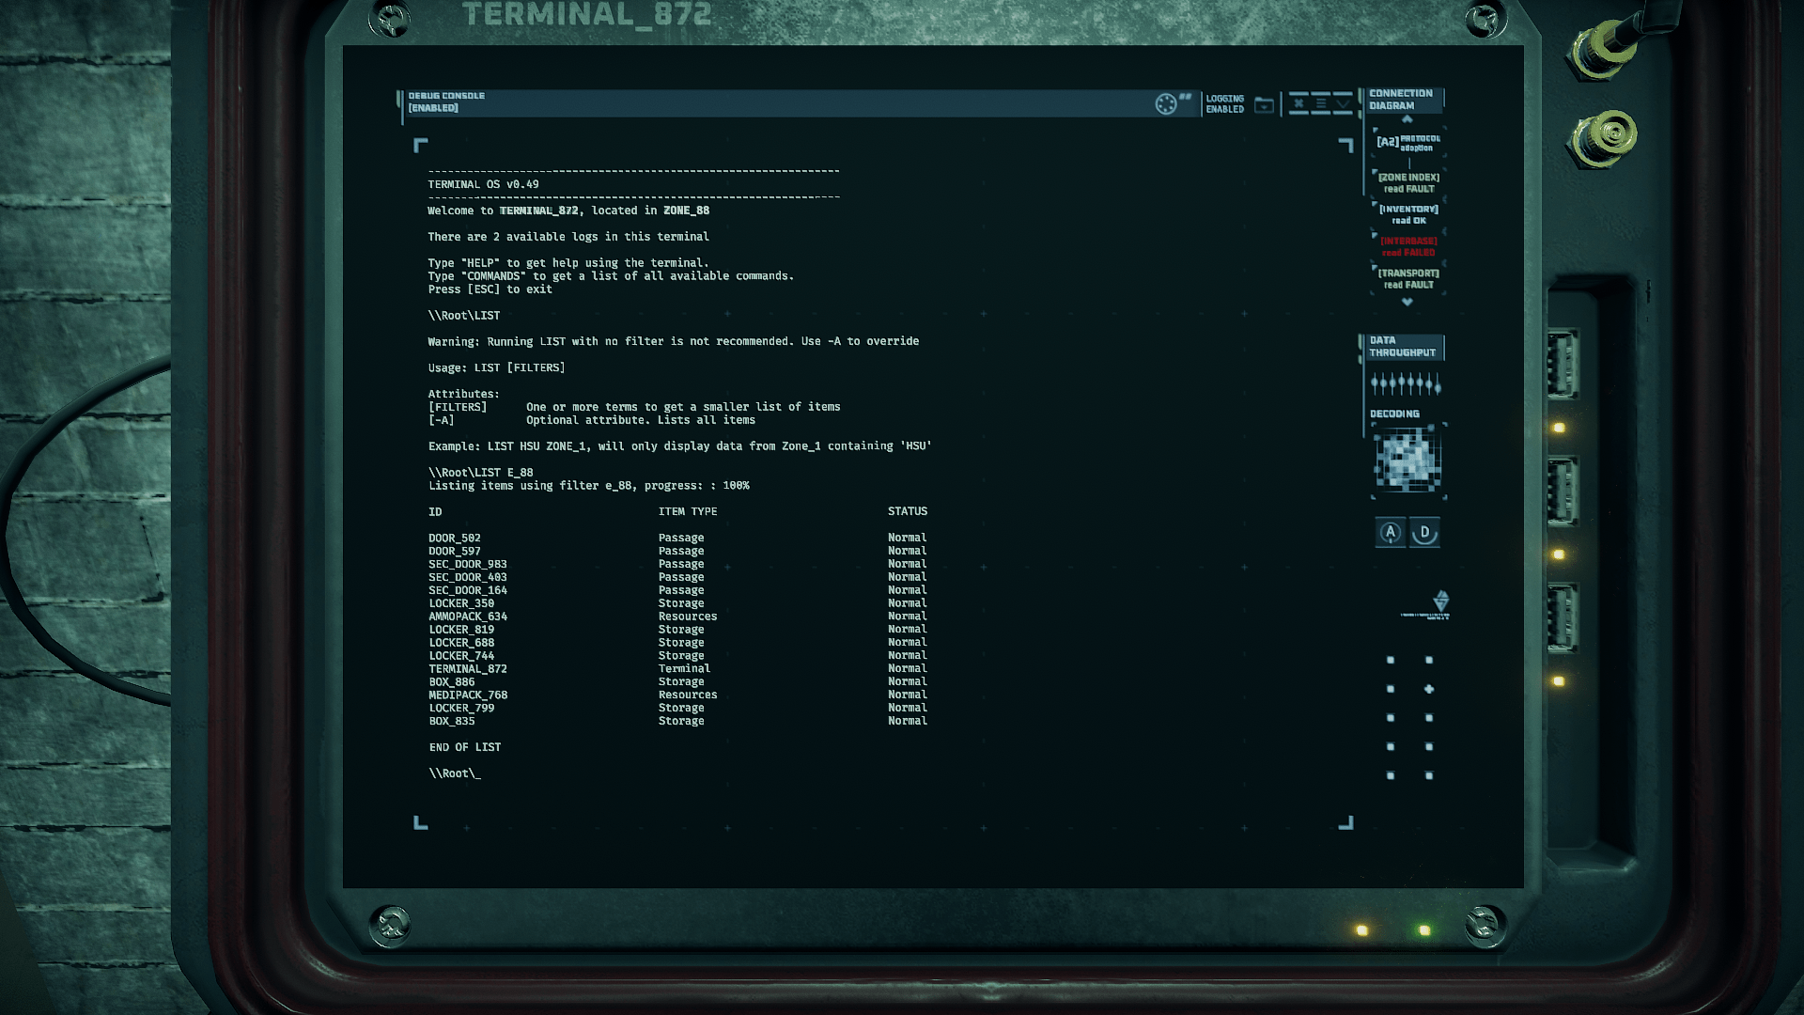The image size is (1804, 1015).
Task: Adjust the data throughput slider bars
Action: (1405, 383)
